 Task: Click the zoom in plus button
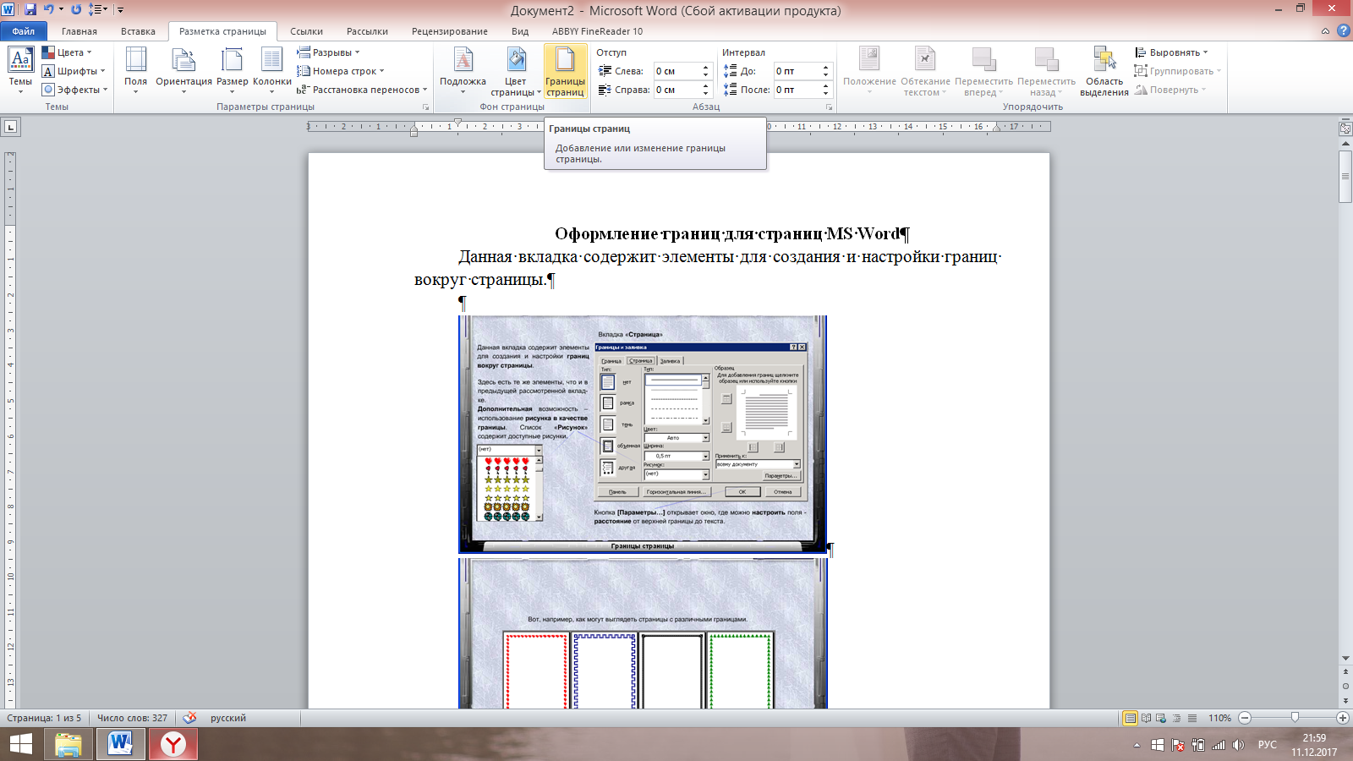pos(1343,718)
